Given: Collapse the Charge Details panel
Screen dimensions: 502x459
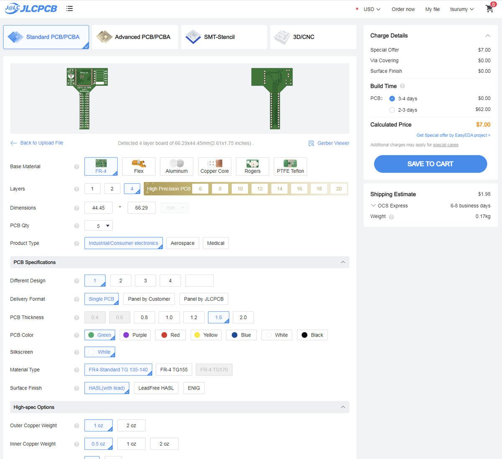Looking at the screenshot, I should point(488,36).
